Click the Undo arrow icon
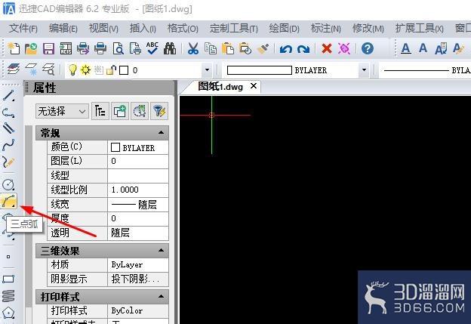The width and height of the screenshot is (471, 324). (x=285, y=48)
